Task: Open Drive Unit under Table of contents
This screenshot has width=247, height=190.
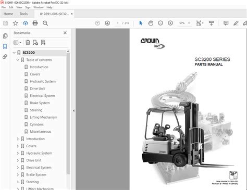Action: tap(38, 88)
